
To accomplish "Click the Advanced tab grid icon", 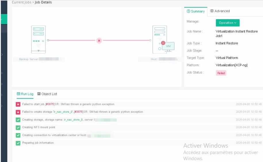I will [x=212, y=11].
